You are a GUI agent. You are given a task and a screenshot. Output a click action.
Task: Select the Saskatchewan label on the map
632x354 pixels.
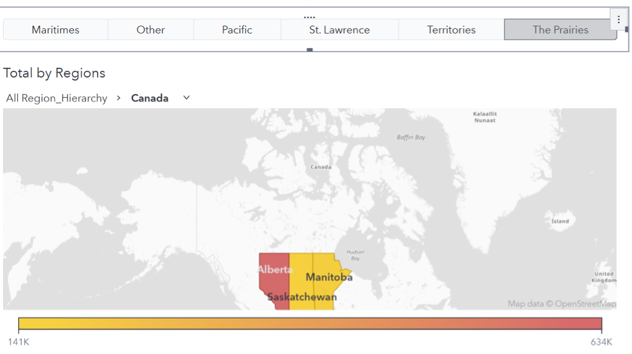(302, 297)
